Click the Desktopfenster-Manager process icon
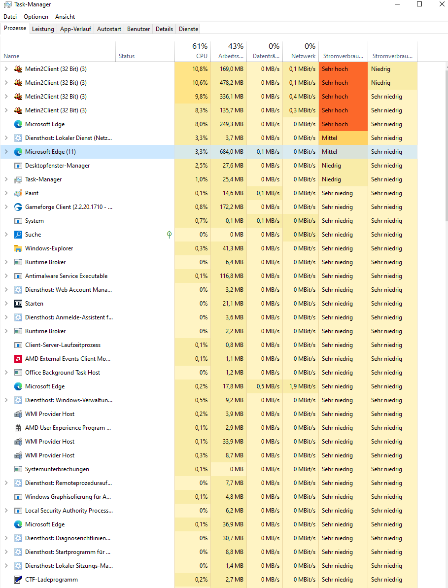Image resolution: width=448 pixels, height=588 pixels. (x=18, y=166)
